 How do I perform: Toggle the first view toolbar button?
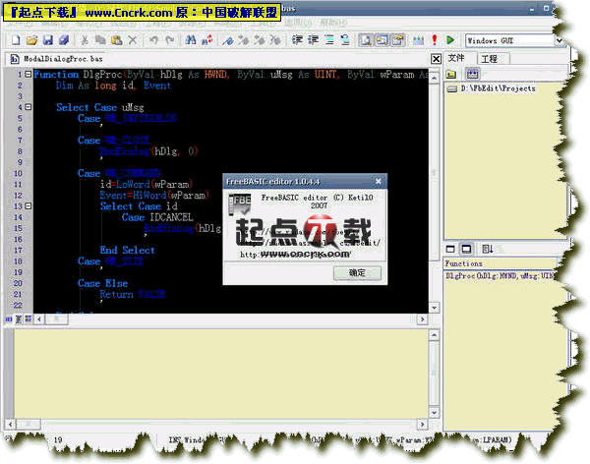tap(366, 40)
